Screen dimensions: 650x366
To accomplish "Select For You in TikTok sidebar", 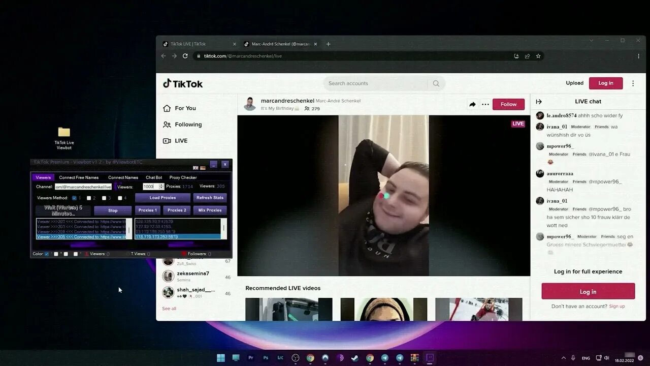I will [x=179, y=108].
